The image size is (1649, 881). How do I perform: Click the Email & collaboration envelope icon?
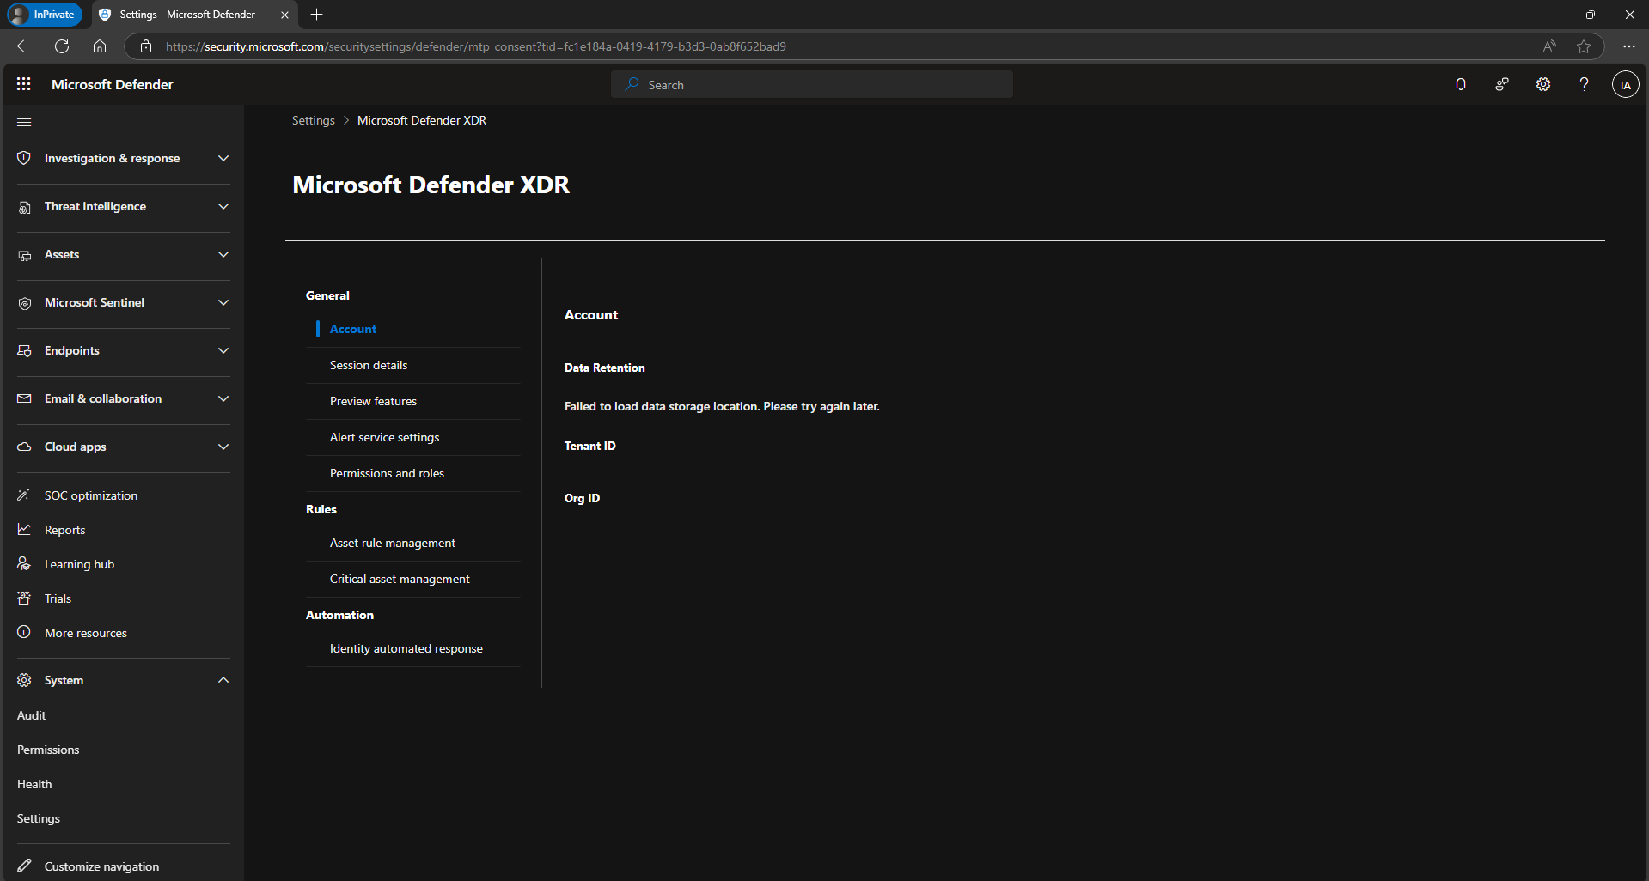click(24, 398)
